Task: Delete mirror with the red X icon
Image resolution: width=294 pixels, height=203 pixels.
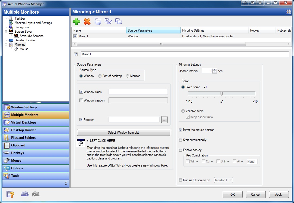Action: pos(87,21)
